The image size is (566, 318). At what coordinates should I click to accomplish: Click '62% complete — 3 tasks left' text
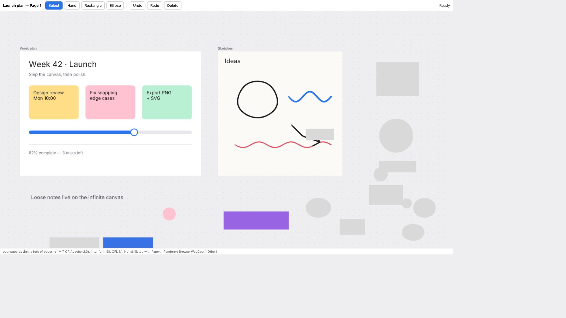click(x=56, y=153)
